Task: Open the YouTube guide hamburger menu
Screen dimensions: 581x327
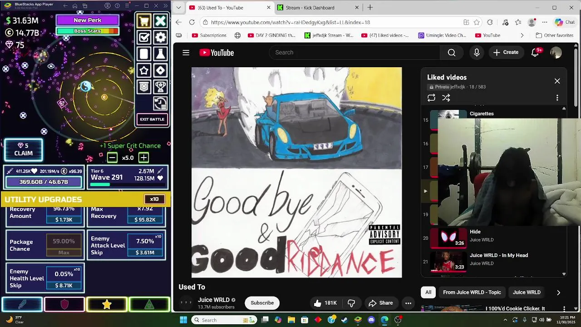Action: coord(186,53)
